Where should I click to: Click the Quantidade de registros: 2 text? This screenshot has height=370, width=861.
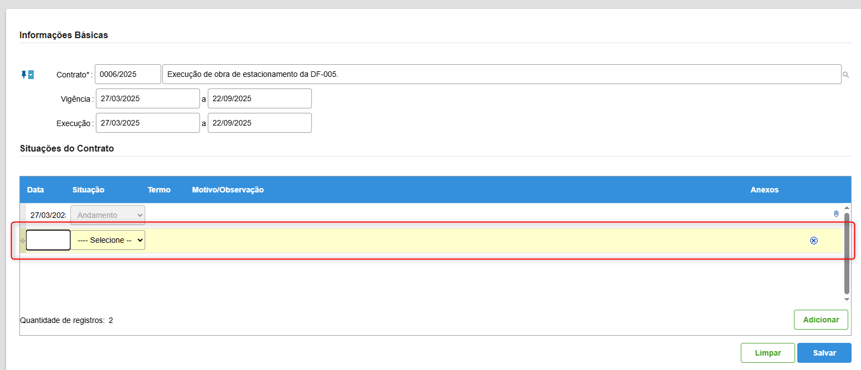[66, 320]
